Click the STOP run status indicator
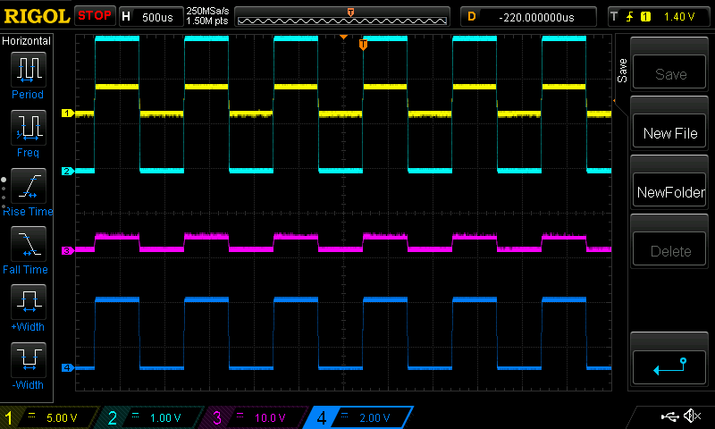 95,15
